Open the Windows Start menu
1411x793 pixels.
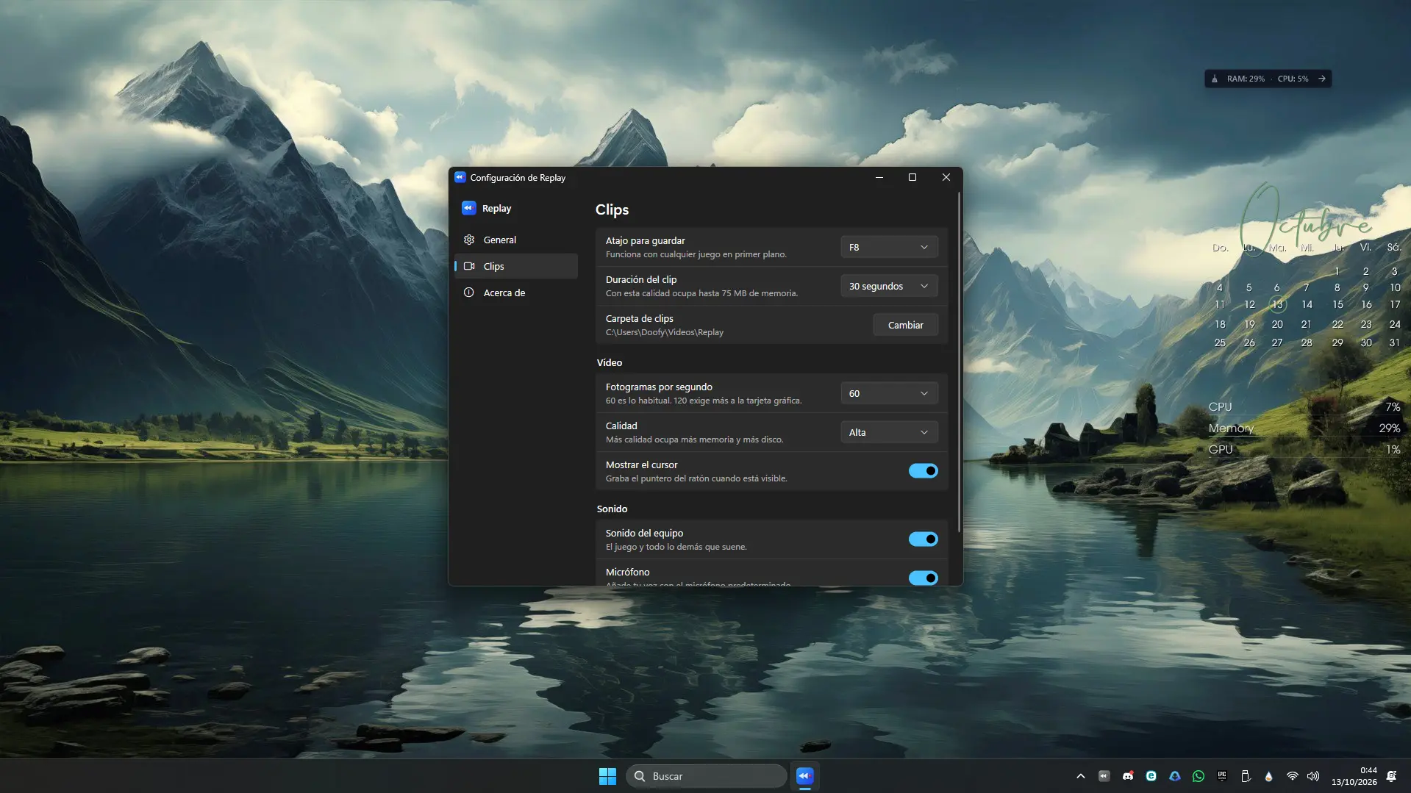click(607, 776)
